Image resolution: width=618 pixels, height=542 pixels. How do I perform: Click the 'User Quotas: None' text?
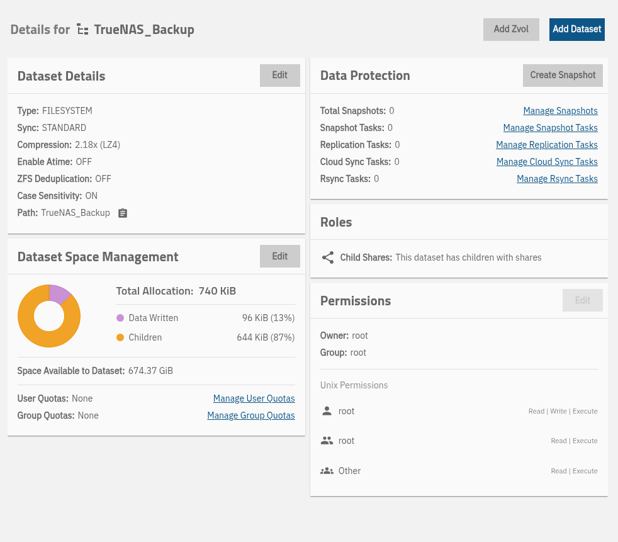55,398
